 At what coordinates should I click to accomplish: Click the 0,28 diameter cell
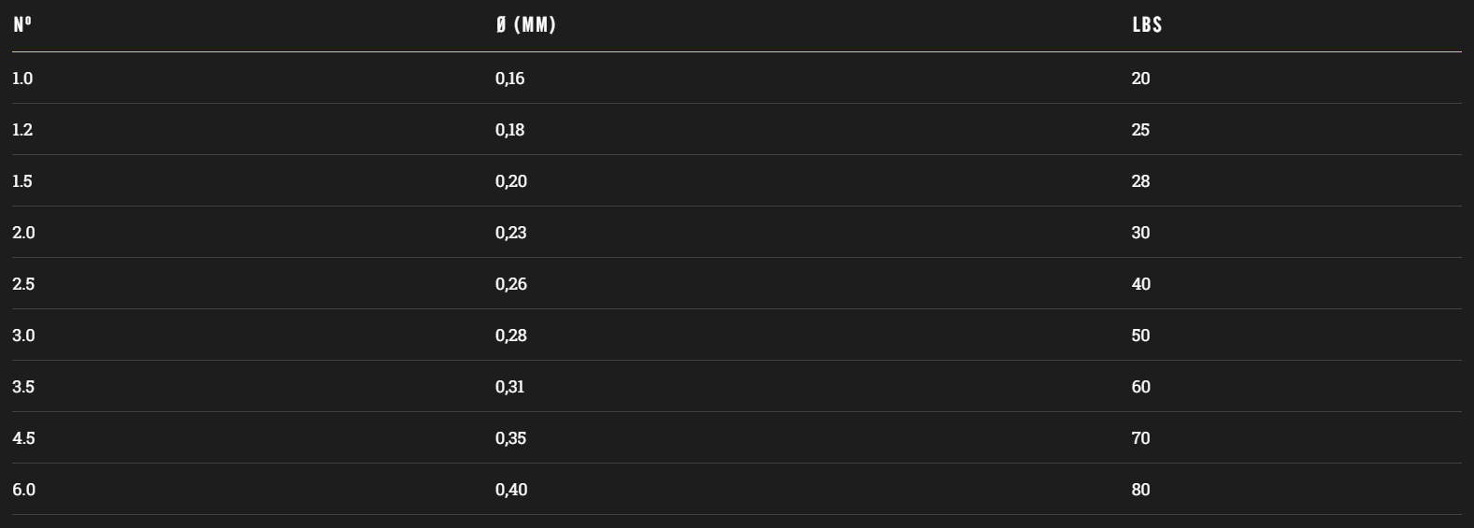[510, 335]
